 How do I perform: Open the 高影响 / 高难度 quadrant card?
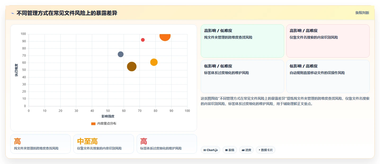[x=328, y=41]
